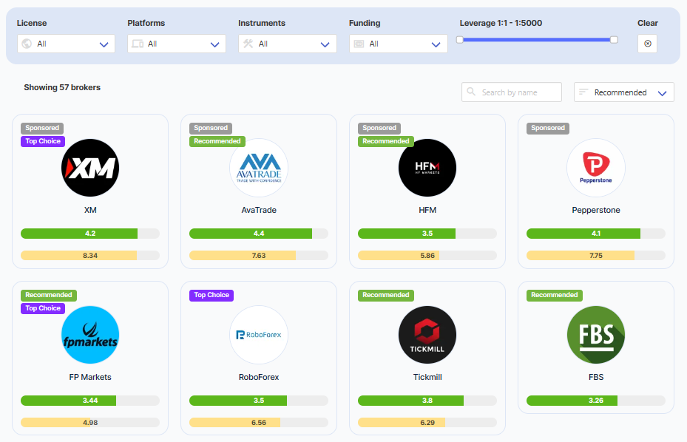Viewport: 687px width, 442px height.
Task: Clear all filters with the X icon
Action: [x=648, y=44]
